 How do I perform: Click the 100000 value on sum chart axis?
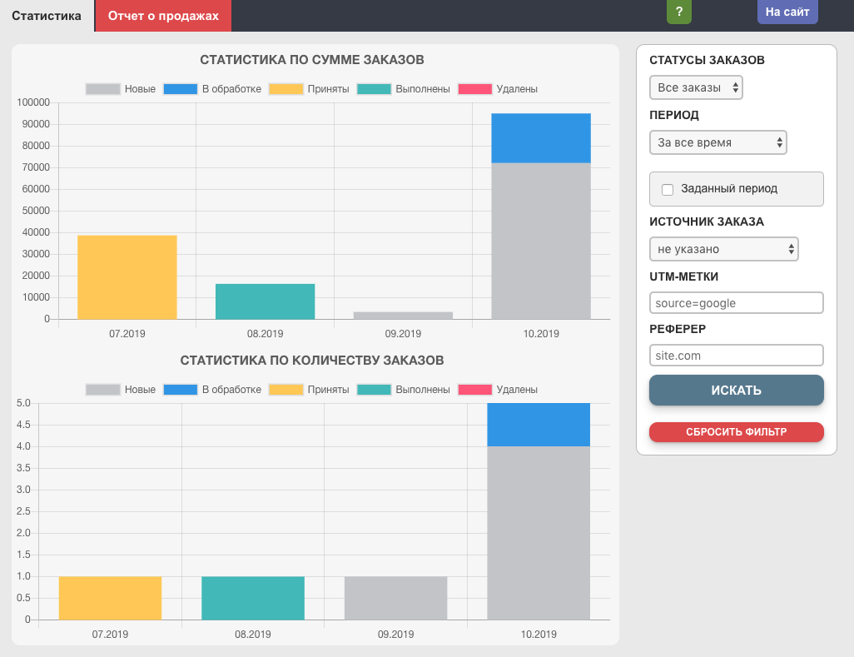33,102
